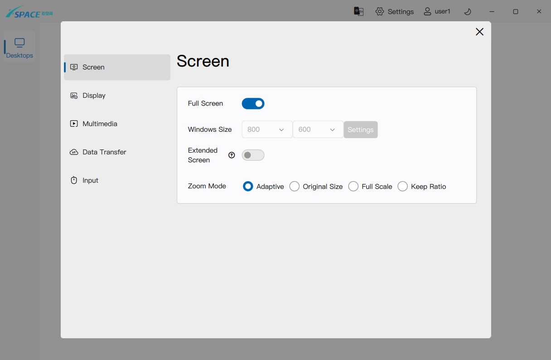Pick Keep Ratio zoom mode
This screenshot has width=551, height=360.
click(x=402, y=187)
